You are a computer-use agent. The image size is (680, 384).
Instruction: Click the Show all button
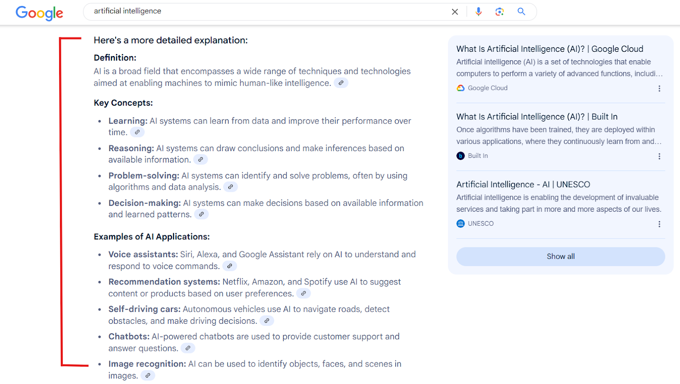pyautogui.click(x=561, y=256)
